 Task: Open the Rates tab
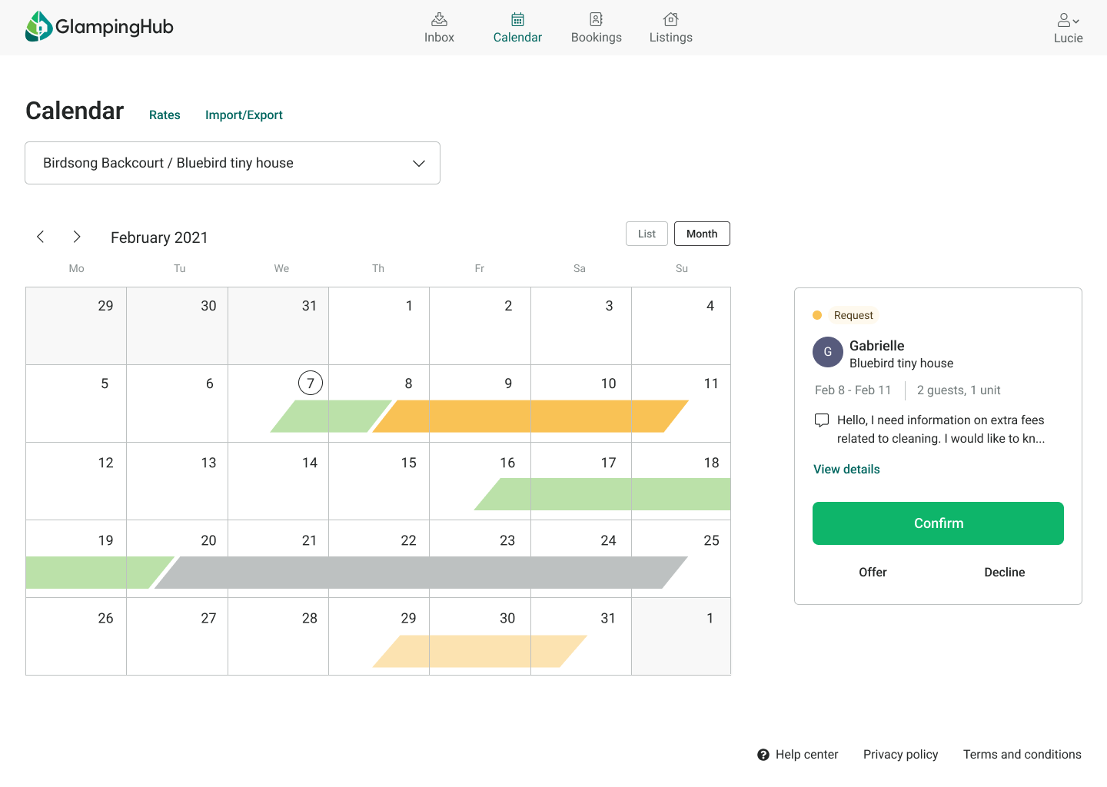tap(165, 115)
